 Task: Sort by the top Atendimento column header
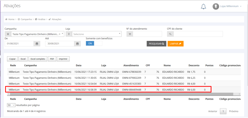pos(131,65)
